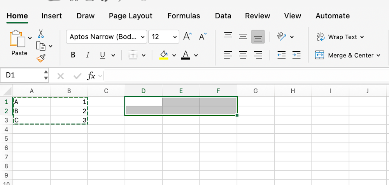Decrease indent of cell contents
Image resolution: width=389 pixels, height=185 pixels.
[x=282, y=55]
